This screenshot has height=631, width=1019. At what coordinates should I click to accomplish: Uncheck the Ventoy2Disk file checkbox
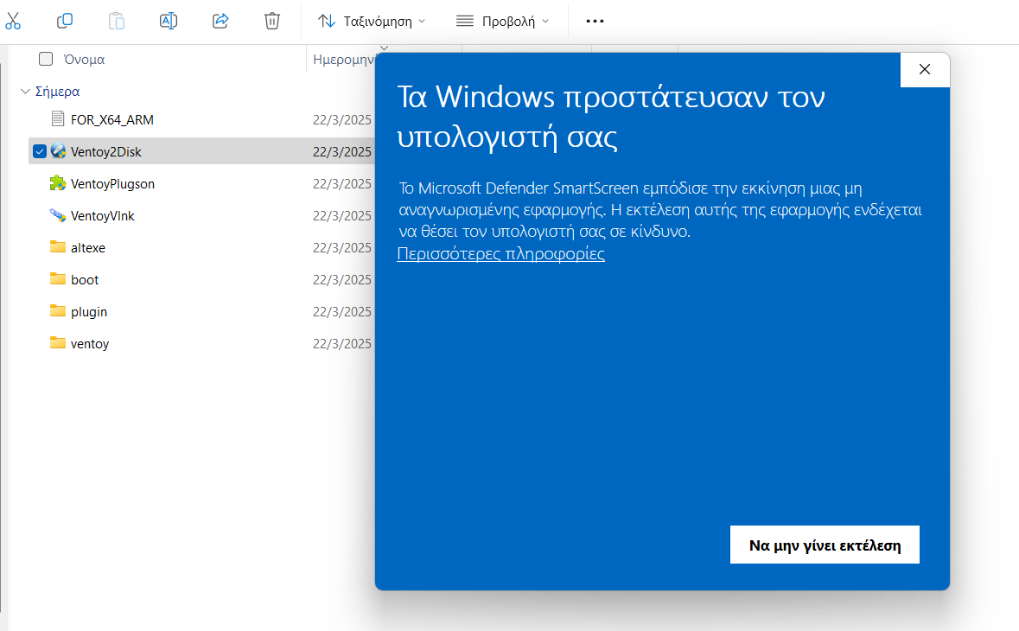[40, 151]
